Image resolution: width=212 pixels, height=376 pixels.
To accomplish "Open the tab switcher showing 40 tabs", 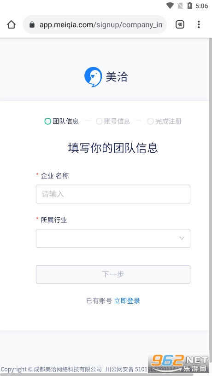I will 180,24.
